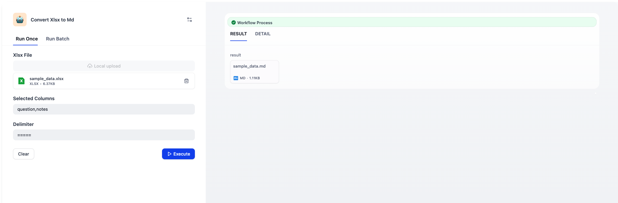Open the DETAIL tab
618x203 pixels.
262,34
